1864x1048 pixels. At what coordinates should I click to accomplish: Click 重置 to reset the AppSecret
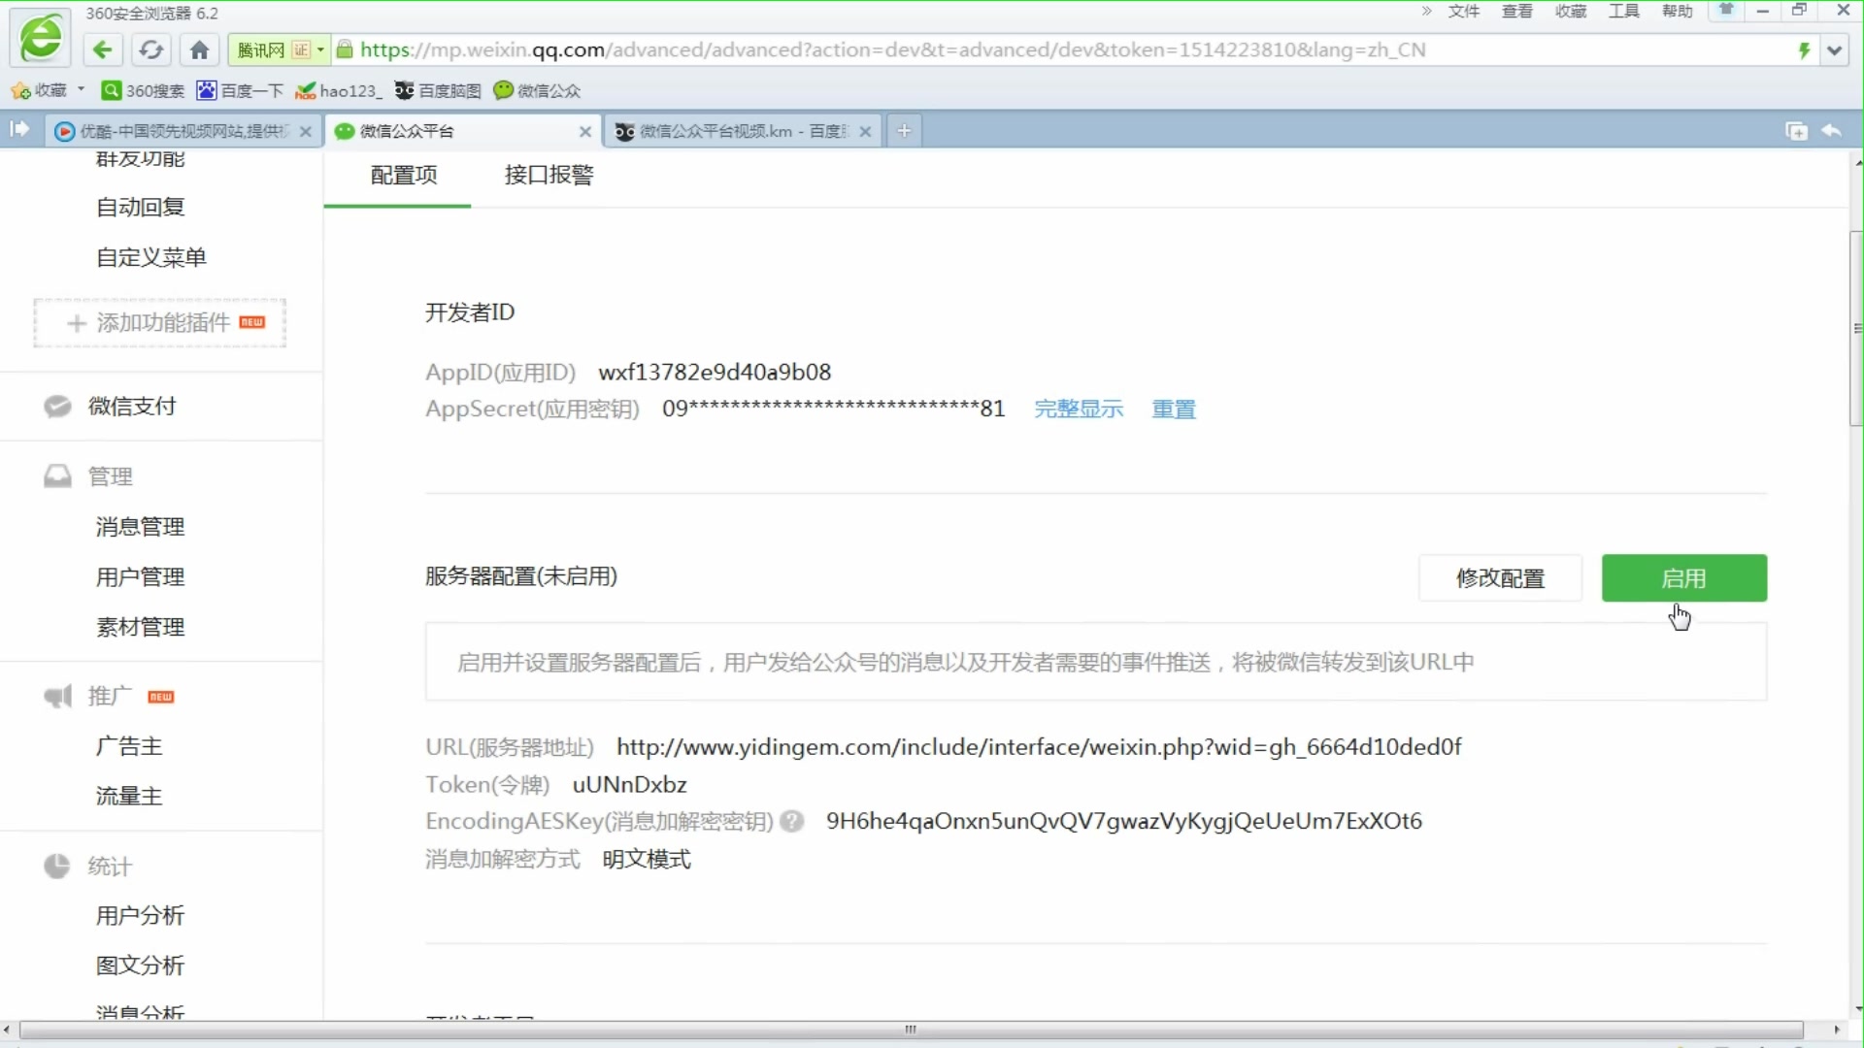click(1174, 409)
